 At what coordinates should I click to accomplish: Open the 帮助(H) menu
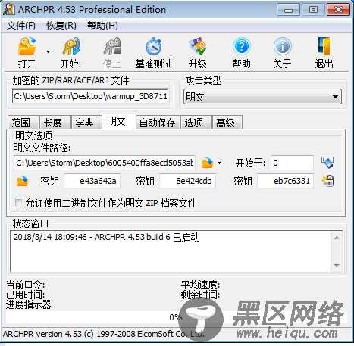point(102,26)
